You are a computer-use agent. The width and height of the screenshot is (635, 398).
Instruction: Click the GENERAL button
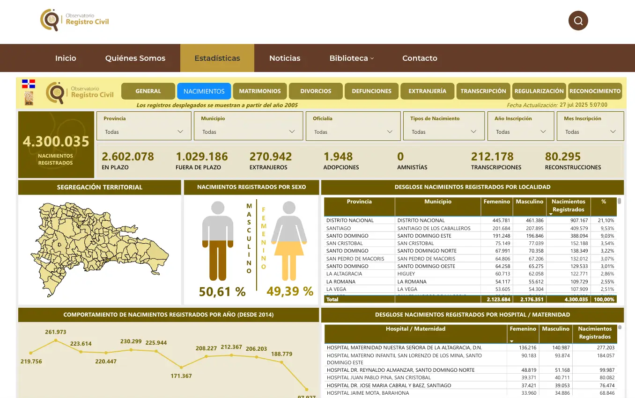click(148, 91)
